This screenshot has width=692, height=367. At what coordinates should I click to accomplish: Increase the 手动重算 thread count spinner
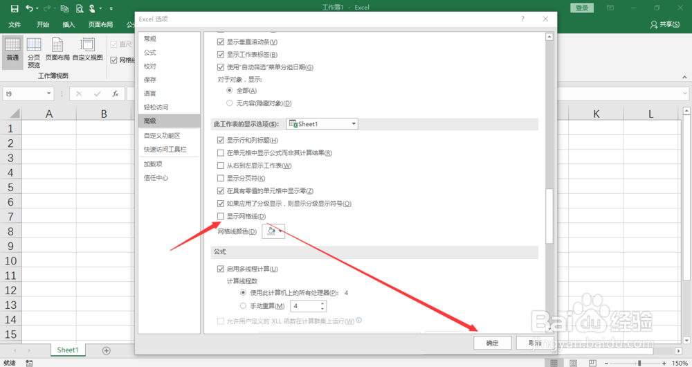point(322,303)
